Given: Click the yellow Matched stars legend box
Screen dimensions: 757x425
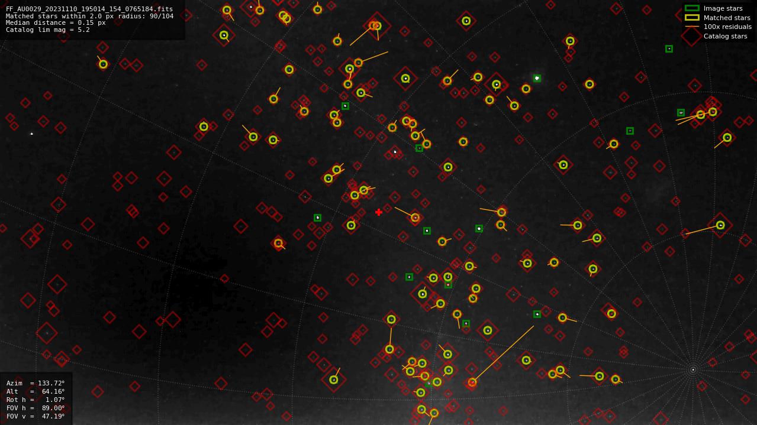Looking at the screenshot, I should click(692, 18).
